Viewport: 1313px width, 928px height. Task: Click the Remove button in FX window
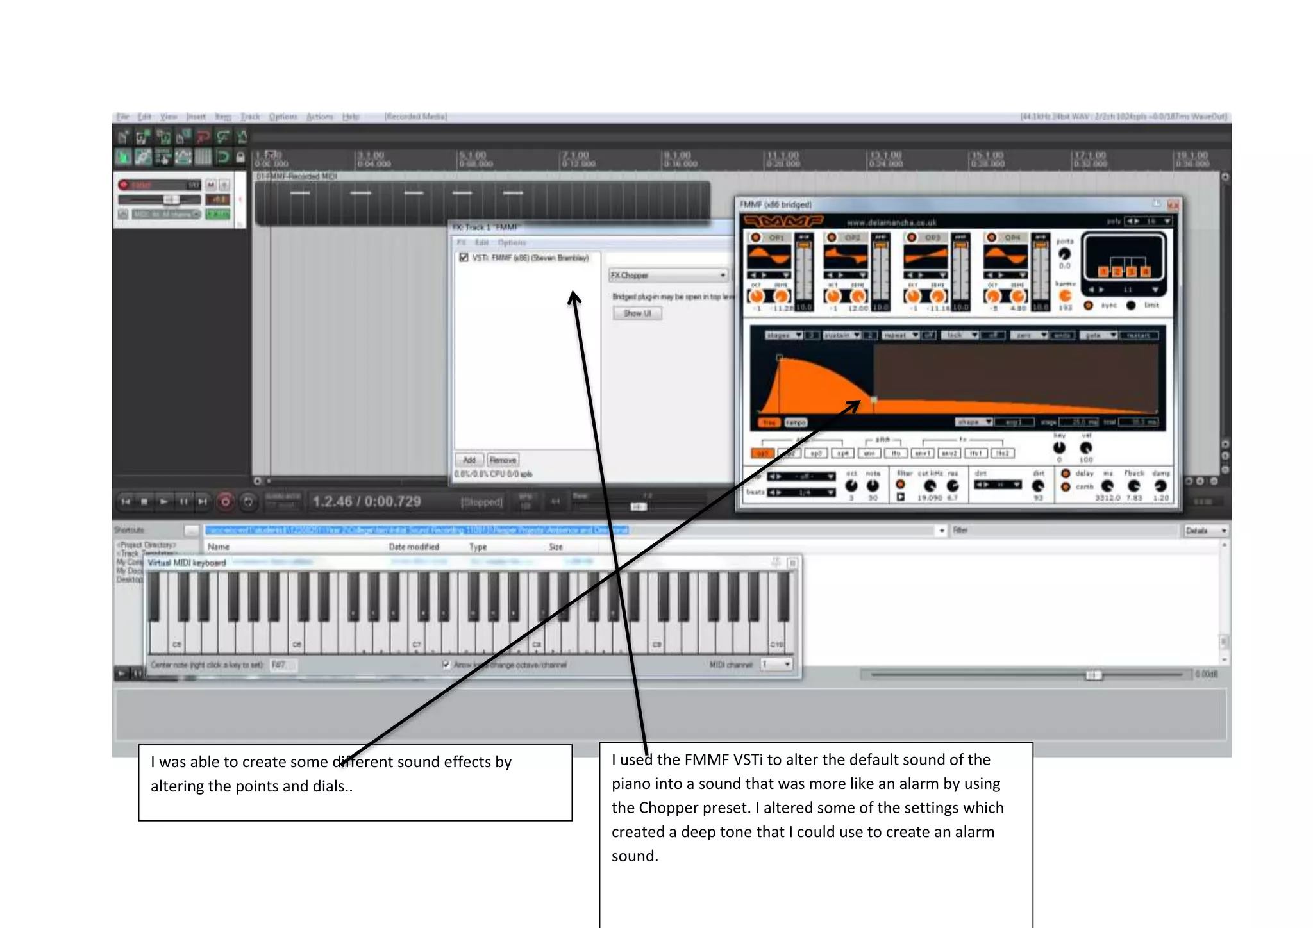pos(503,460)
